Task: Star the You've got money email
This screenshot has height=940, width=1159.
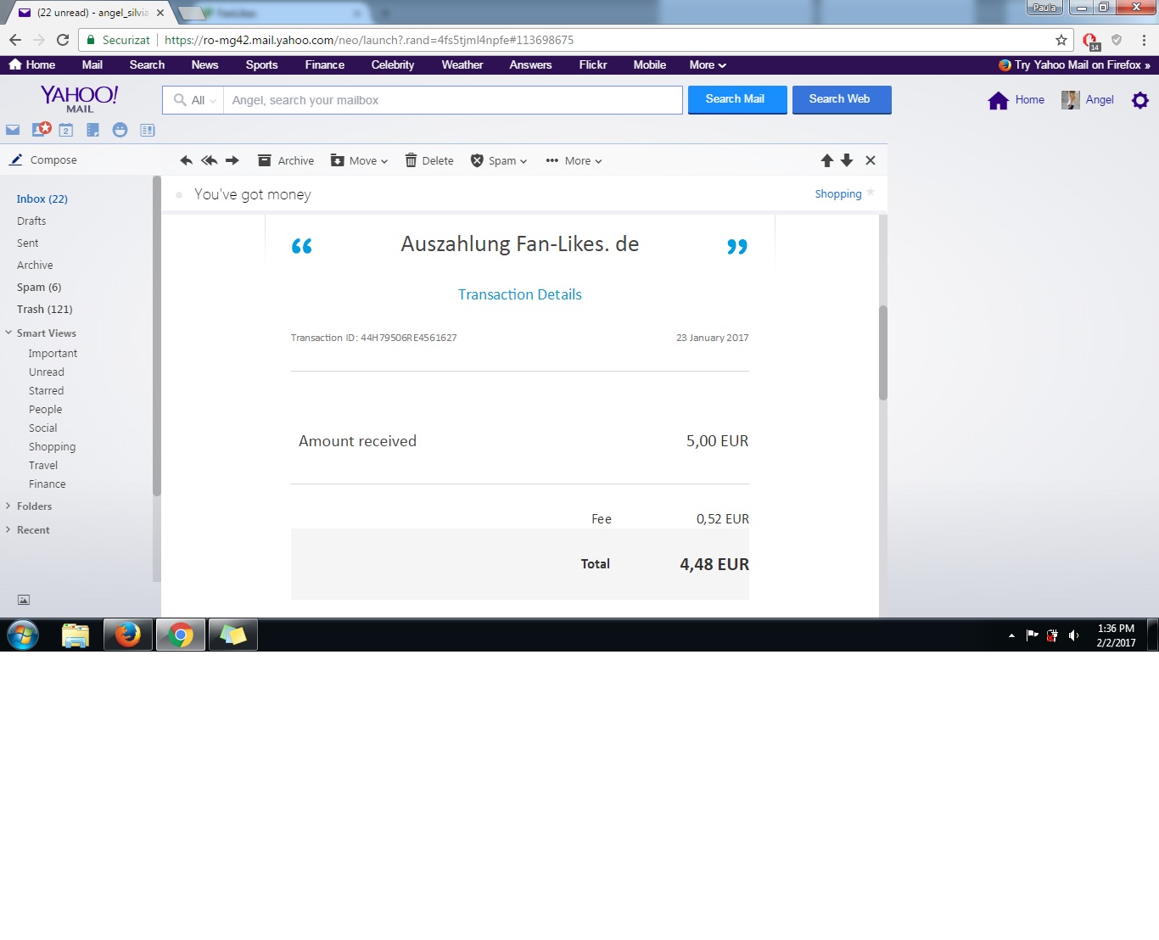Action: tap(871, 193)
